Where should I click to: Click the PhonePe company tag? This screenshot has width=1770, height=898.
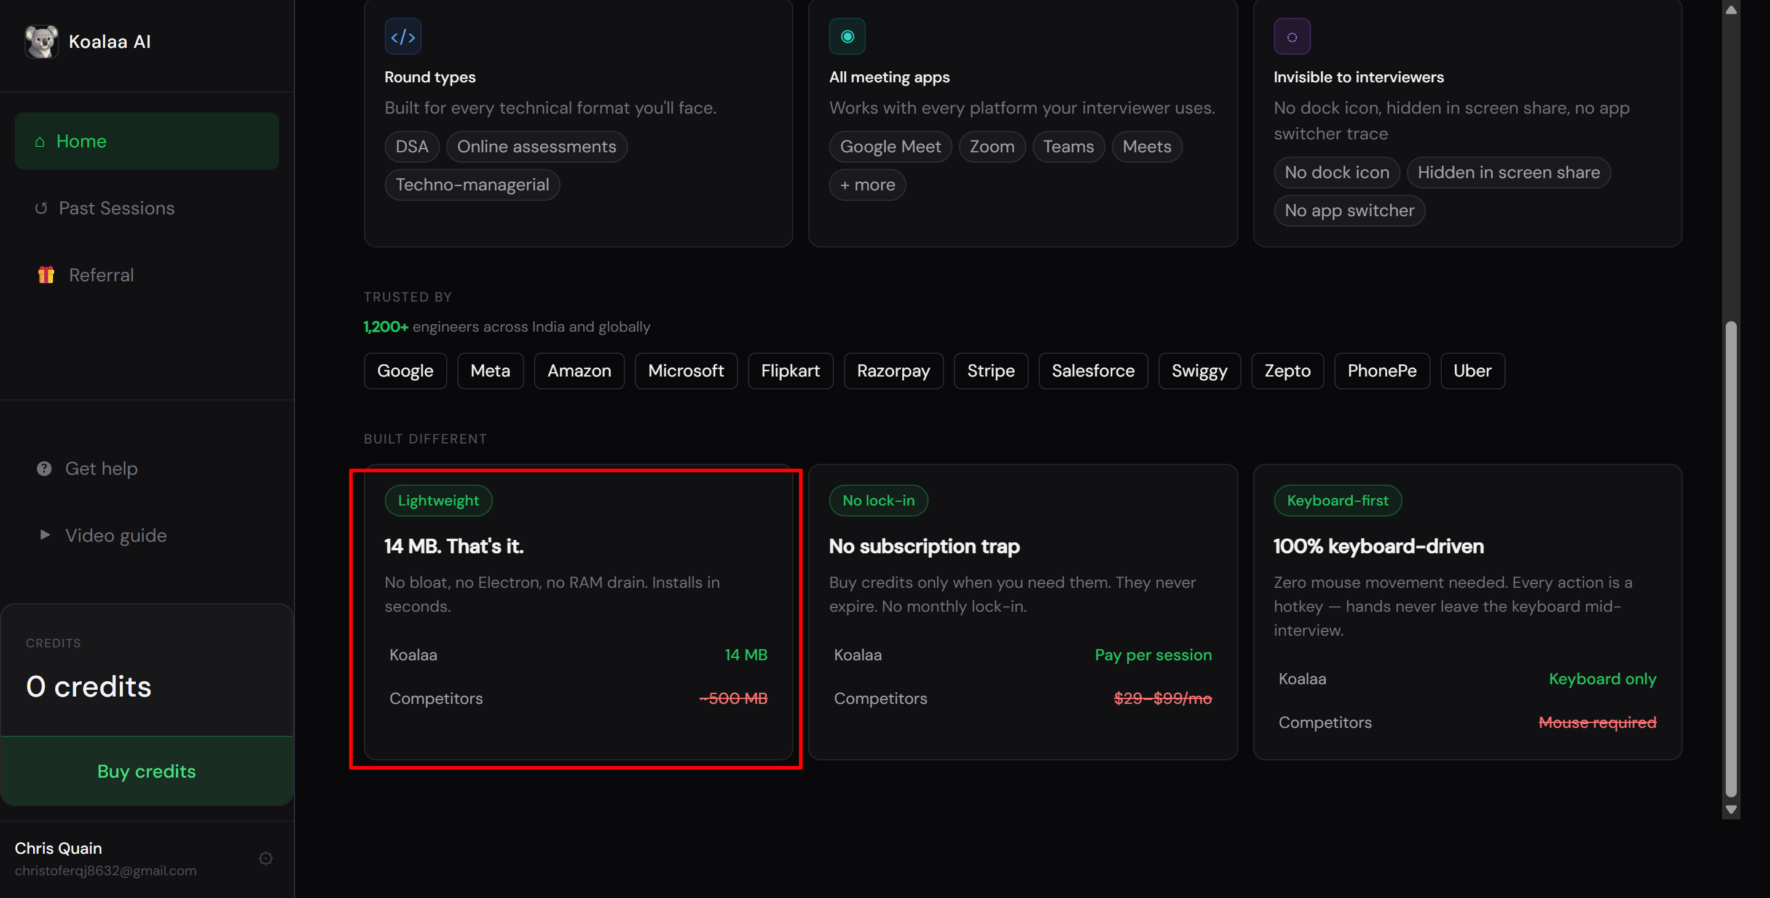pos(1382,371)
